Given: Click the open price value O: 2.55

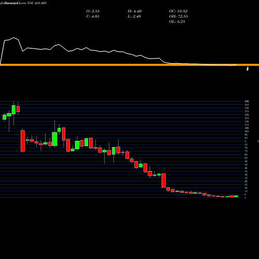Looking at the screenshot, I should click(x=93, y=11).
